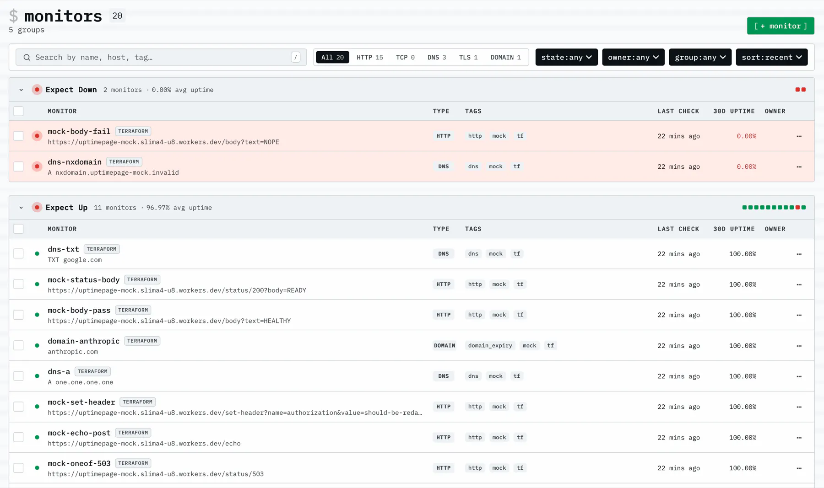This screenshot has height=488, width=824.
Task: Select all monitors in Expect Down group
Action: (18, 111)
